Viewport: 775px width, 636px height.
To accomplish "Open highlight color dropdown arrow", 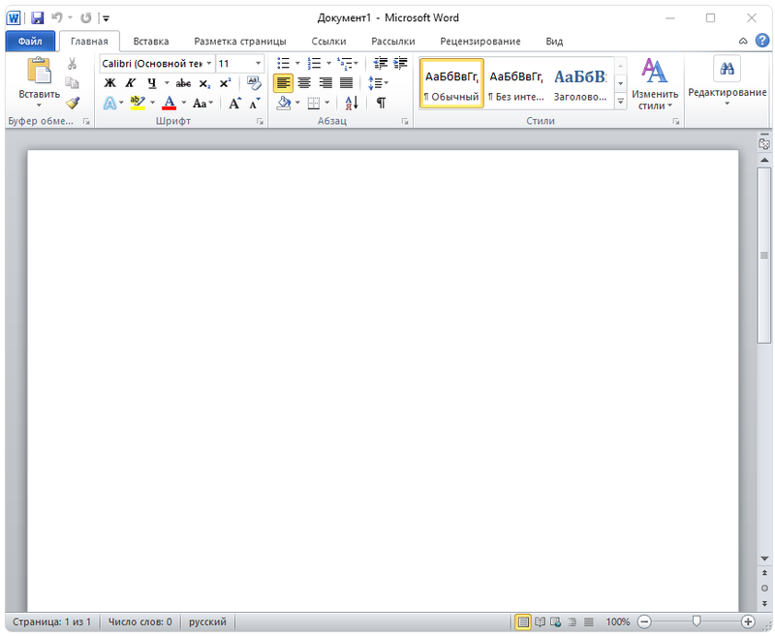I will (x=153, y=103).
